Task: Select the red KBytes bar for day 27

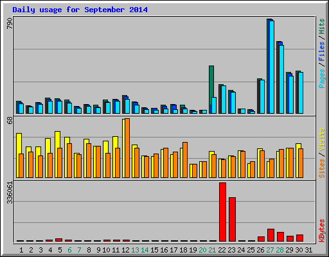Action: [x=271, y=235]
